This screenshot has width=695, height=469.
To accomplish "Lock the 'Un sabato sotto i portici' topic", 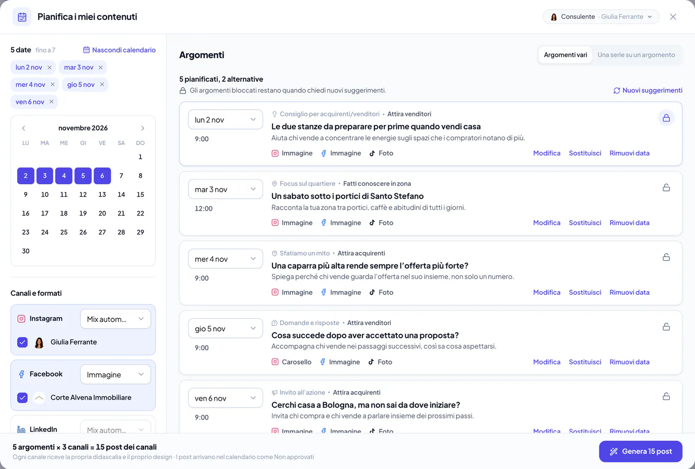I will pos(666,187).
